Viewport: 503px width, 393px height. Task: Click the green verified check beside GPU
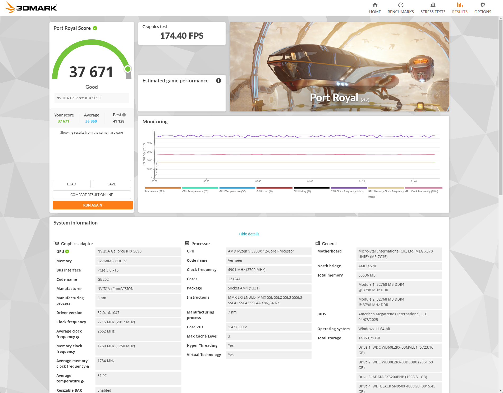67,251
